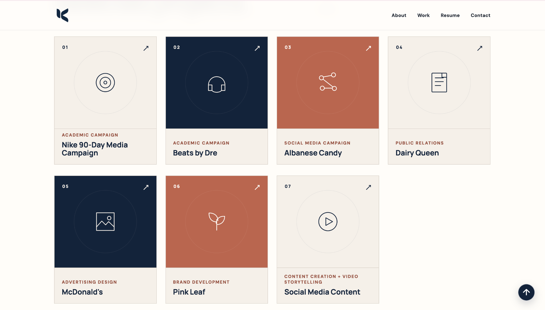This screenshot has width=545, height=310.
Task: Click the K logo in the header
Action: (63, 15)
